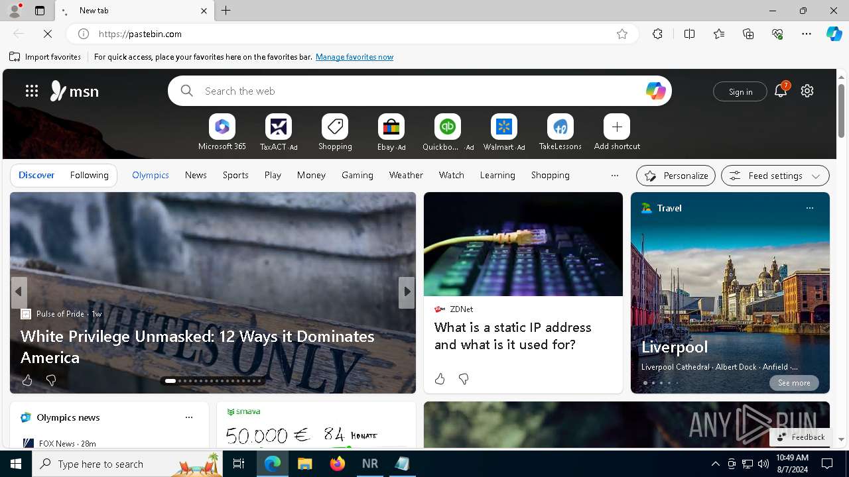Open Olympics news card options
This screenshot has height=477, width=849.
189,417
